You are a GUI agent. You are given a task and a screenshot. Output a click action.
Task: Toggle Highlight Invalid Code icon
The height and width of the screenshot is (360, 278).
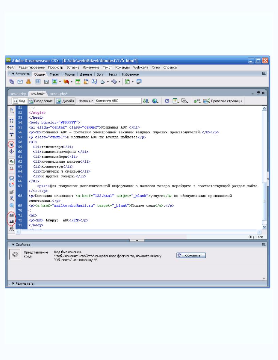[12, 168]
